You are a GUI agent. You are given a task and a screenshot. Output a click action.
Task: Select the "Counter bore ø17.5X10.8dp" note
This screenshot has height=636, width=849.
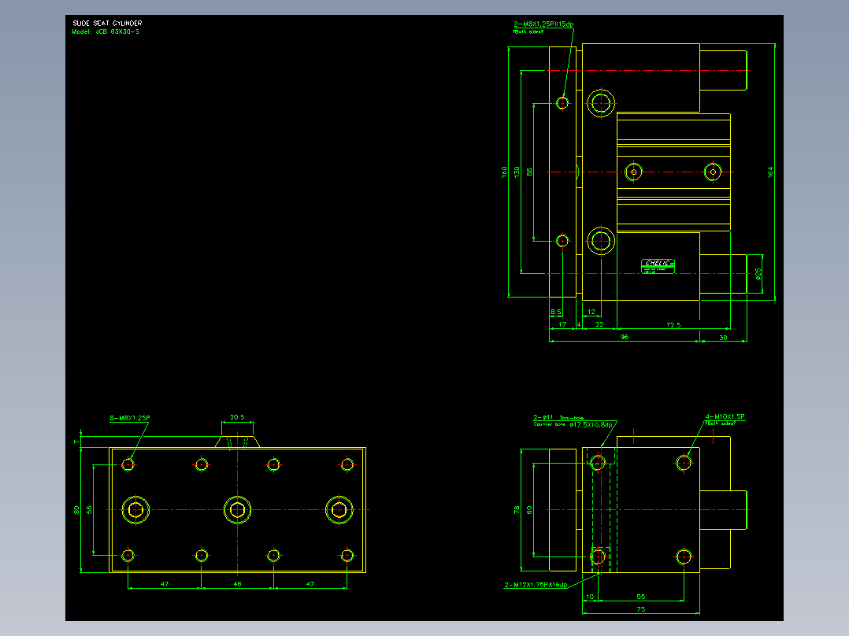(x=573, y=424)
